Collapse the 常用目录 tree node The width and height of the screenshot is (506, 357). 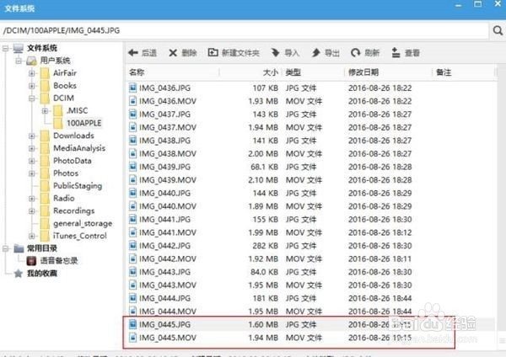[x=6, y=248]
